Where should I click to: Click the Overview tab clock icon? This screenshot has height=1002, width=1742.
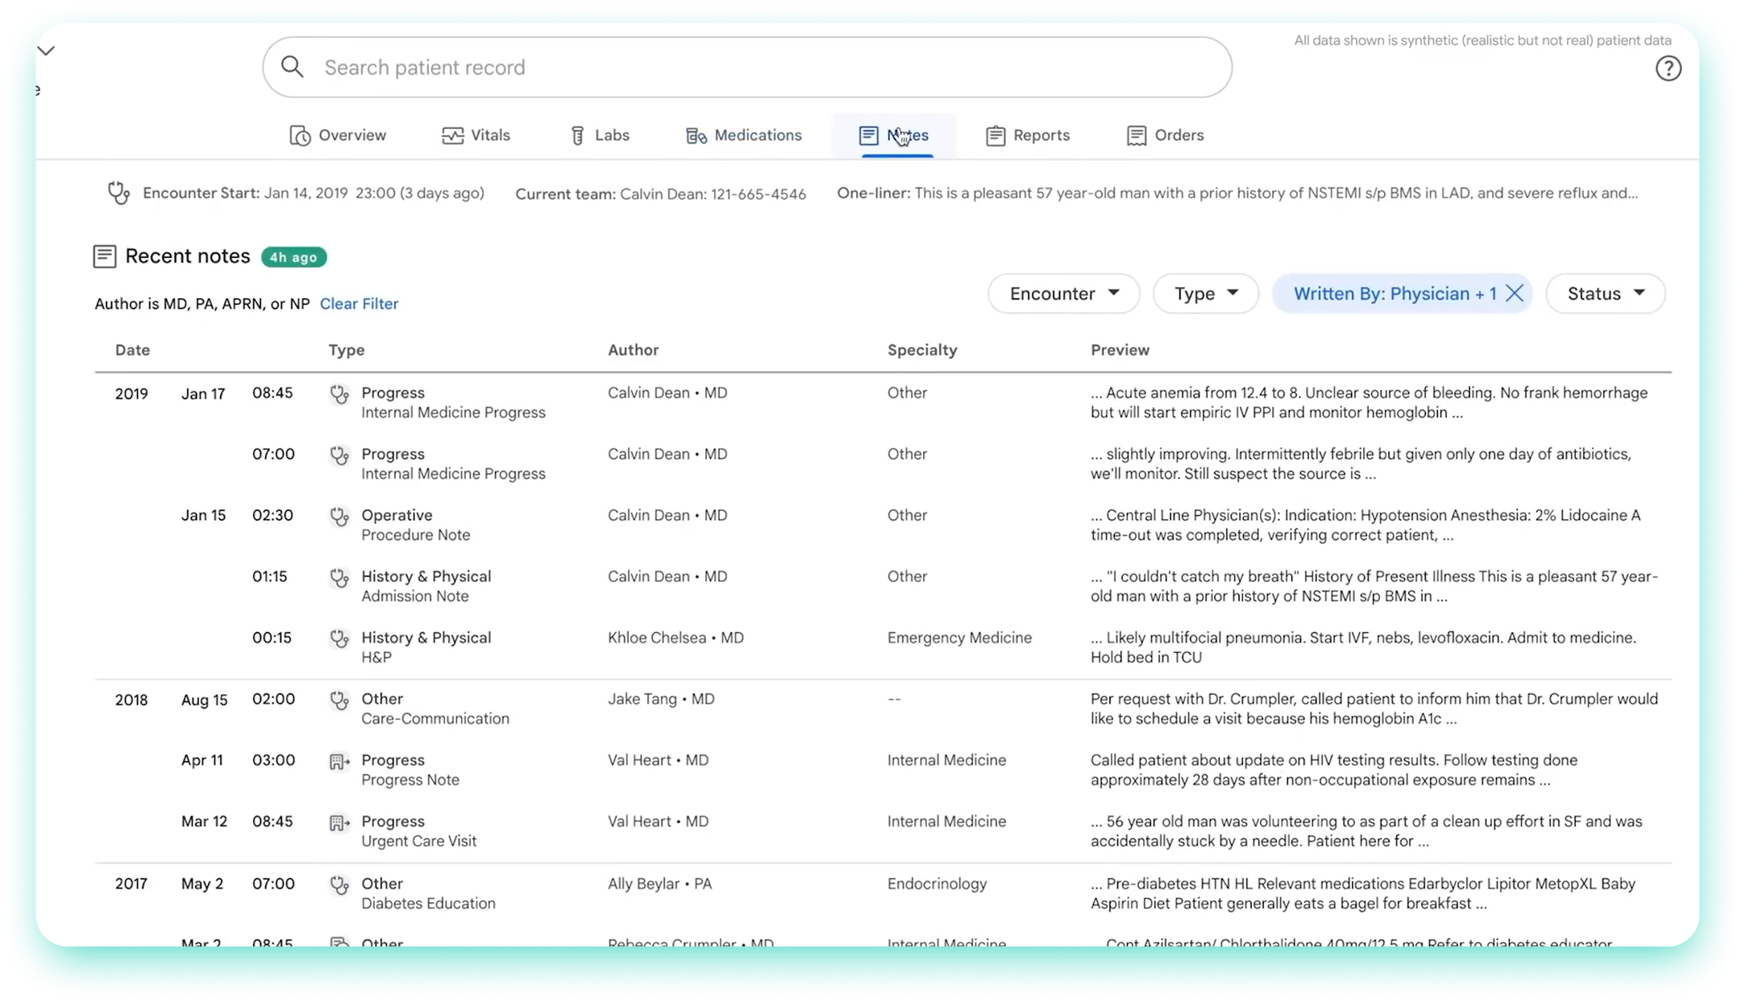click(x=300, y=135)
